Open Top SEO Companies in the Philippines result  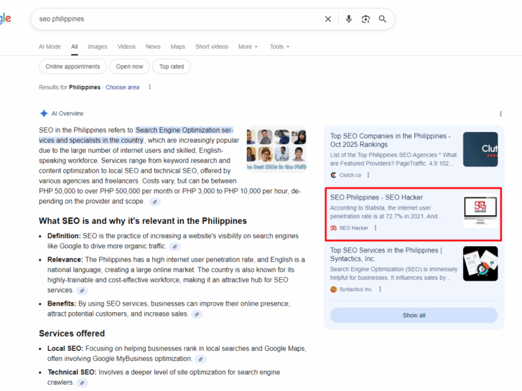390,140
